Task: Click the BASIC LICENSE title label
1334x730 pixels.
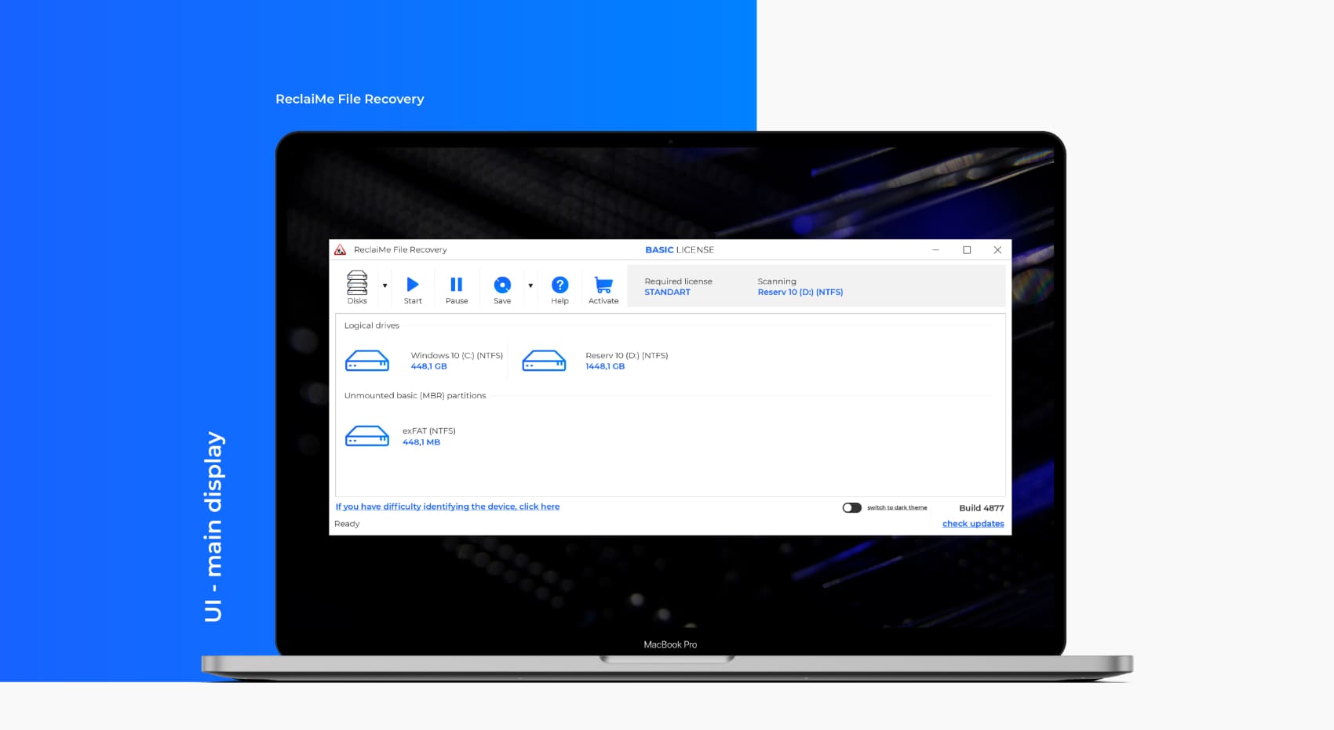Action: pos(680,250)
